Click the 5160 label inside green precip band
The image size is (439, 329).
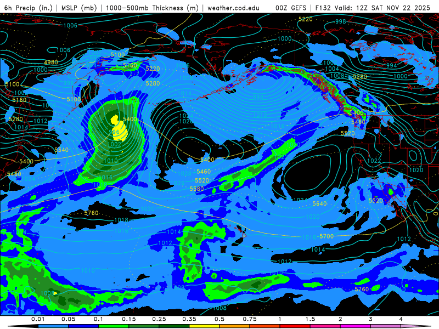pos(130,65)
